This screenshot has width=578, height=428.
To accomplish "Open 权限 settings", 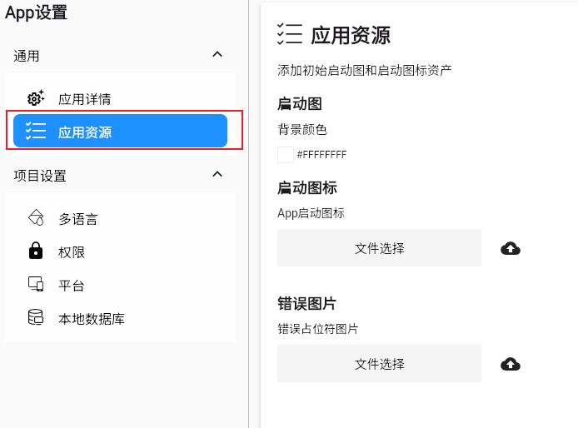I will (x=72, y=252).
